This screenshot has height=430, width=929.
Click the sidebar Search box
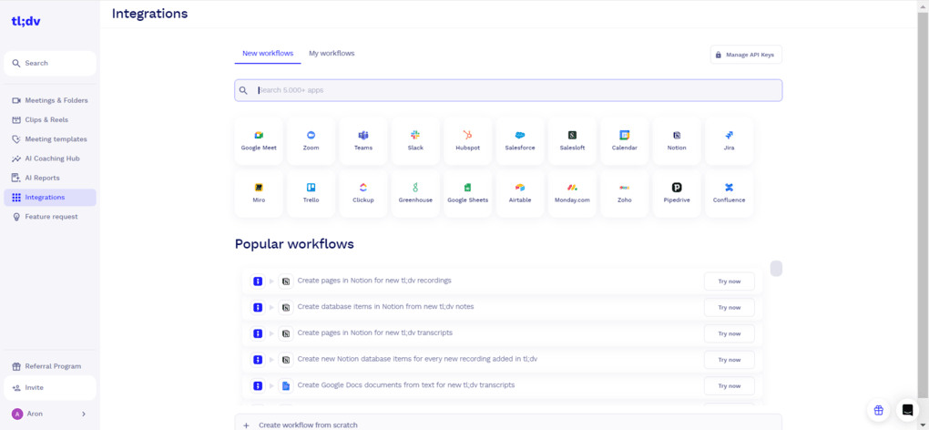50,64
